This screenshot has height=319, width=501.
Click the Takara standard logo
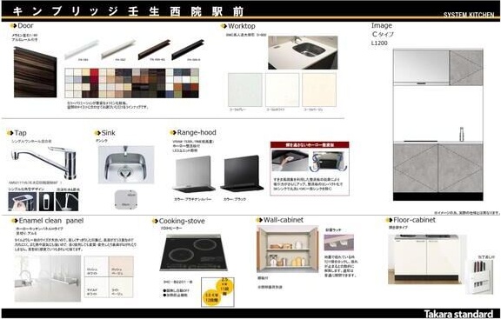[x=458, y=314]
